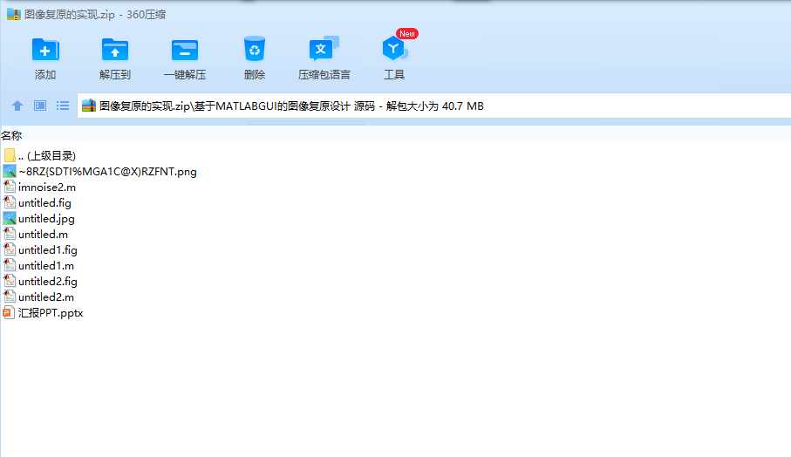Click the untitled1.fig file icon

[x=9, y=249]
